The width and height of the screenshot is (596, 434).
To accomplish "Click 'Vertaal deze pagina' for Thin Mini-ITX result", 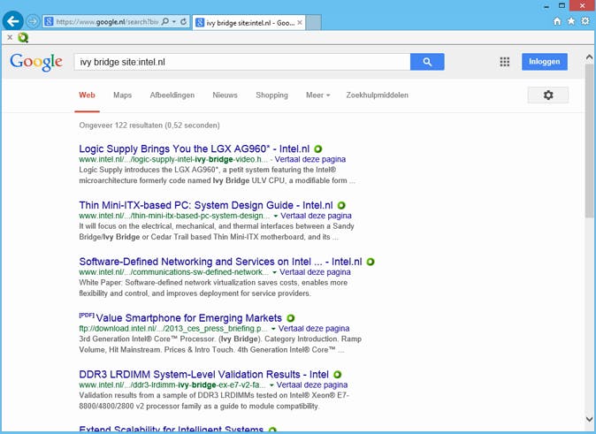I will [316, 216].
